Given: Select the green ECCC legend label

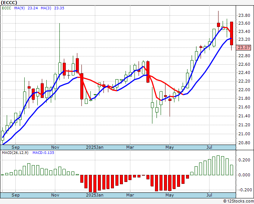Looking at the screenshot, I should [x=6, y=8].
